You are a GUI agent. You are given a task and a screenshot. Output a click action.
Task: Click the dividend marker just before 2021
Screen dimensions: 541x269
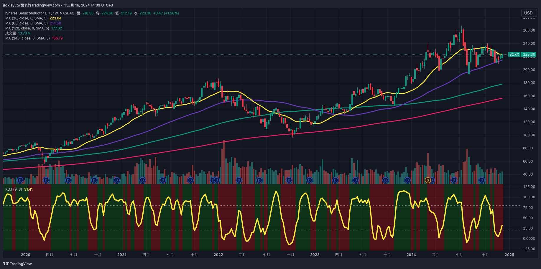tap(116, 180)
